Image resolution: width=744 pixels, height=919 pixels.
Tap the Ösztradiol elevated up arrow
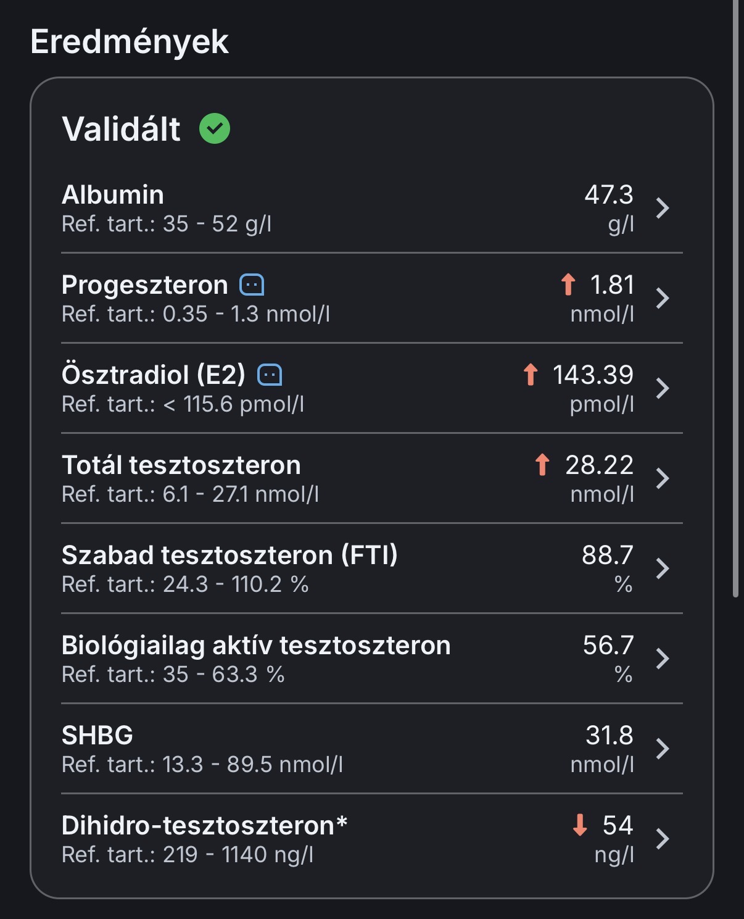[x=531, y=375]
